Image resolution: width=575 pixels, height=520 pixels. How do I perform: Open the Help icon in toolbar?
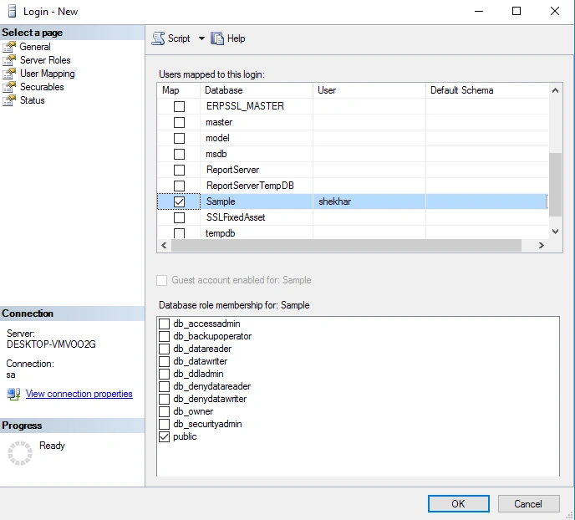[217, 38]
